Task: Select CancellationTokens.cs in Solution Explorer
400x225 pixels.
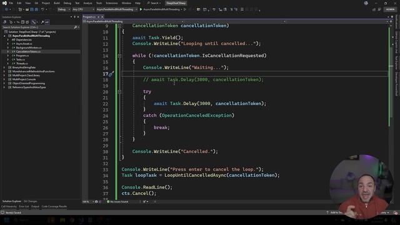Action: (28, 51)
